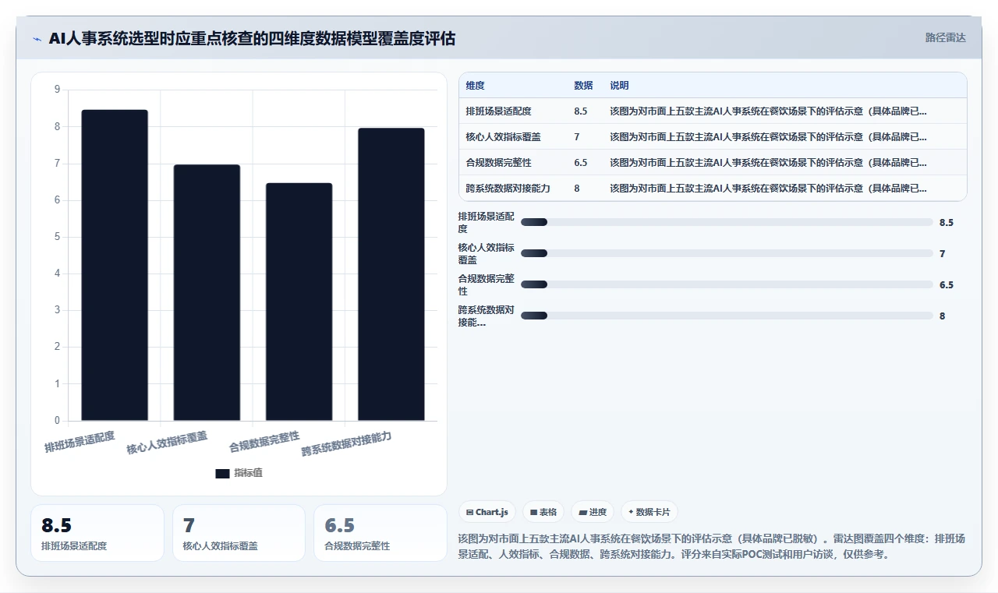Click the 6.5 value in the table

[581, 163]
